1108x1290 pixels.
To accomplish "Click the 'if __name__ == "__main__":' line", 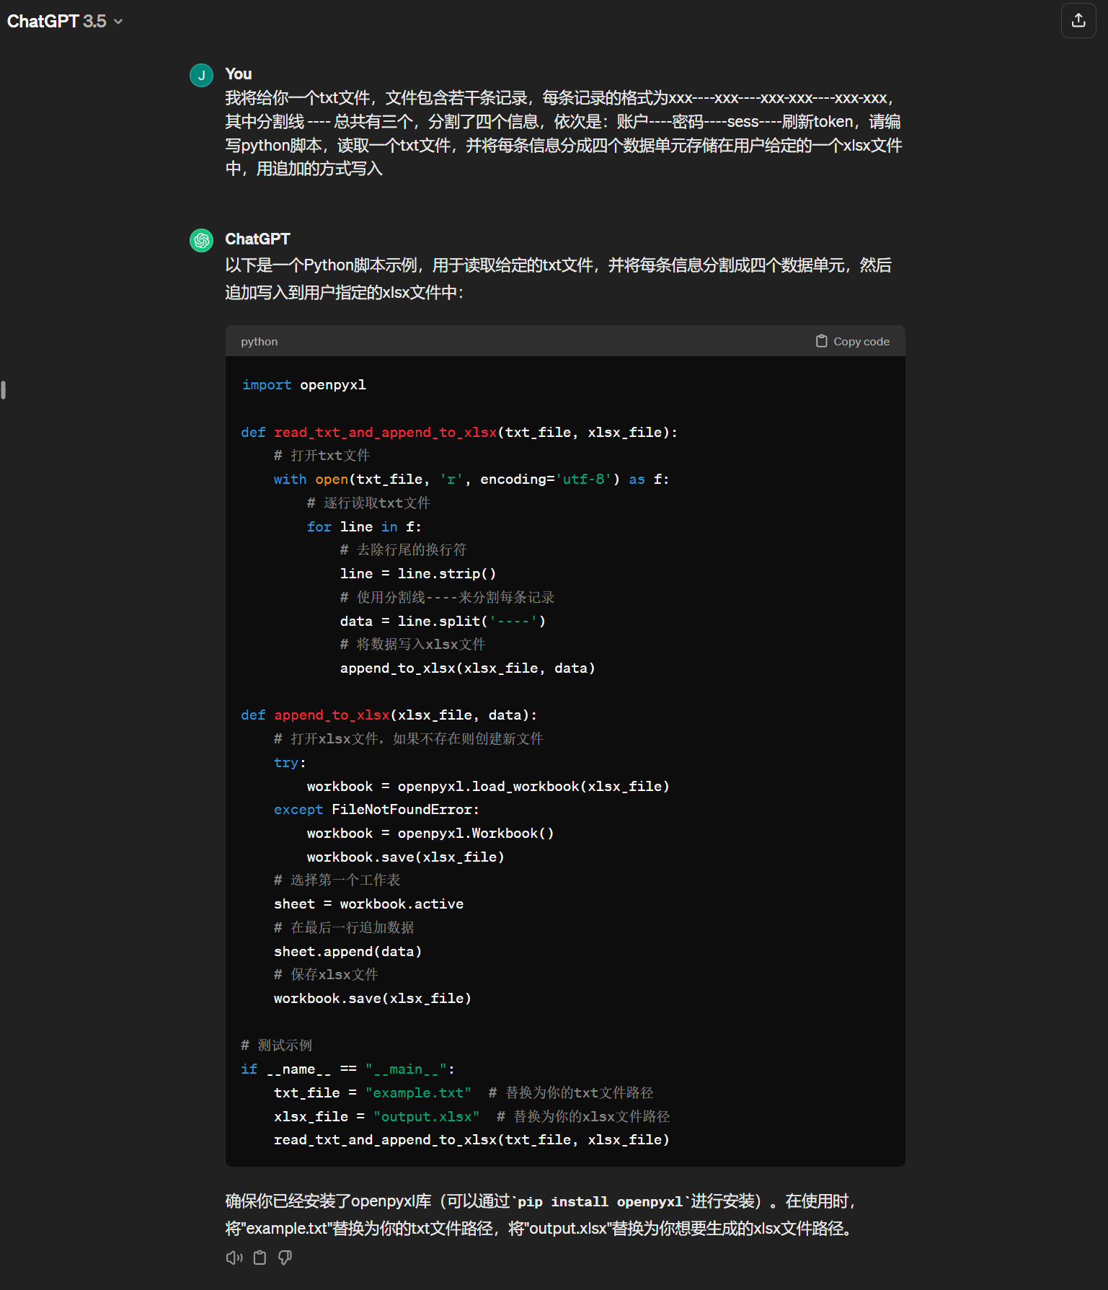I will click(347, 1069).
